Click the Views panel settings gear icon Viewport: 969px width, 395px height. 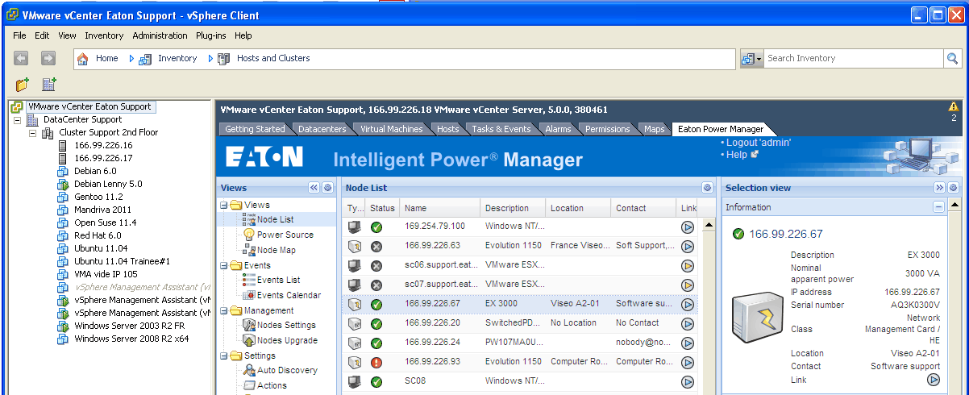point(327,188)
